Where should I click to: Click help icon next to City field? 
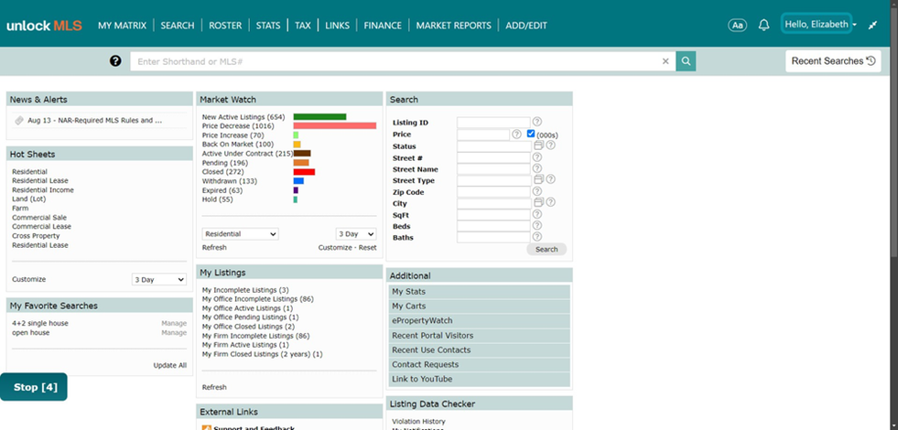tap(550, 202)
